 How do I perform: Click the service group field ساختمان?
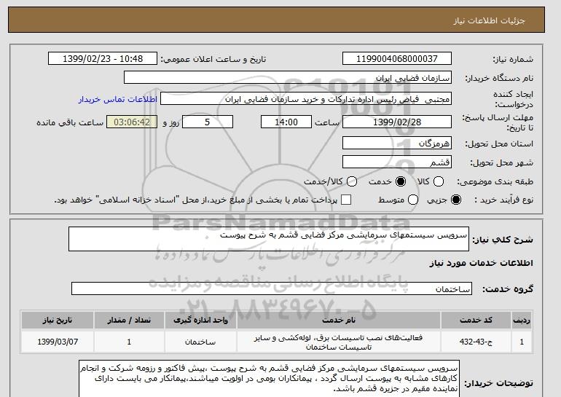(272, 288)
